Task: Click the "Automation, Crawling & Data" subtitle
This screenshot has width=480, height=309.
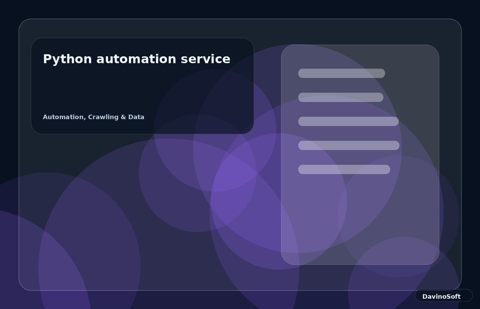Action: tap(94, 117)
